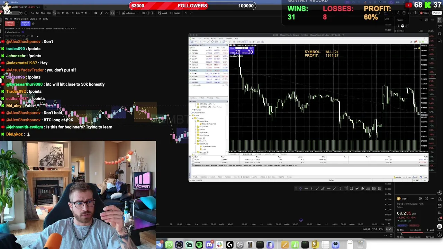Select the 1m timeframe
Viewport: 443px width, 249px height.
point(33,13)
